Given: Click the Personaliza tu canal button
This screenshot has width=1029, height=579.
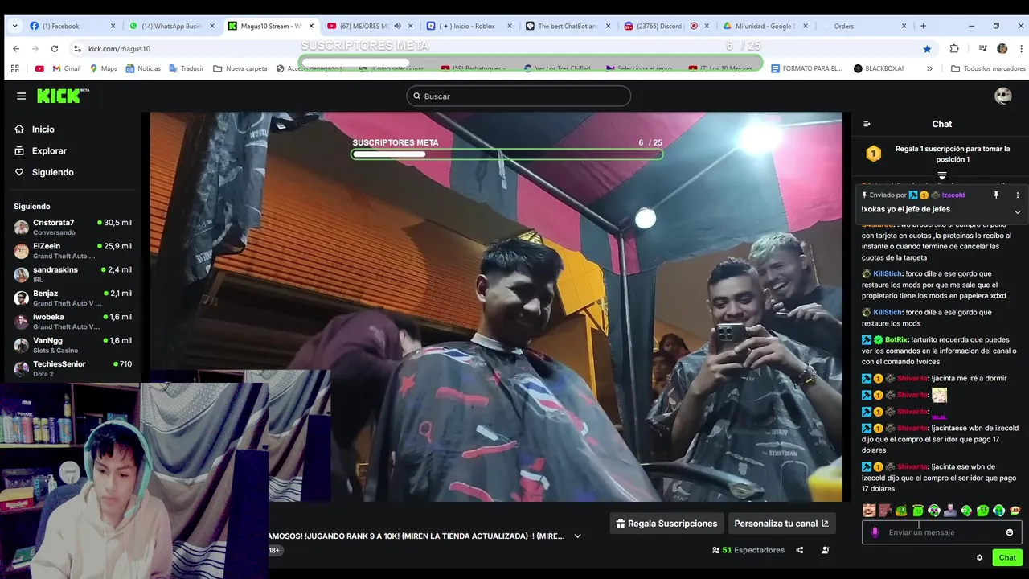Looking at the screenshot, I should (x=781, y=524).
